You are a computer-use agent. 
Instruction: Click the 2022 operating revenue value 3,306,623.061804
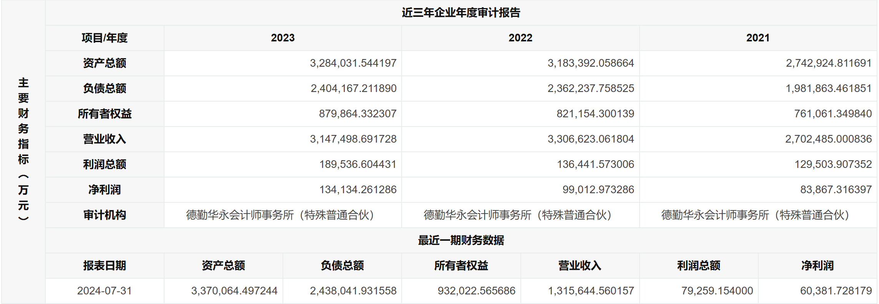pos(591,139)
